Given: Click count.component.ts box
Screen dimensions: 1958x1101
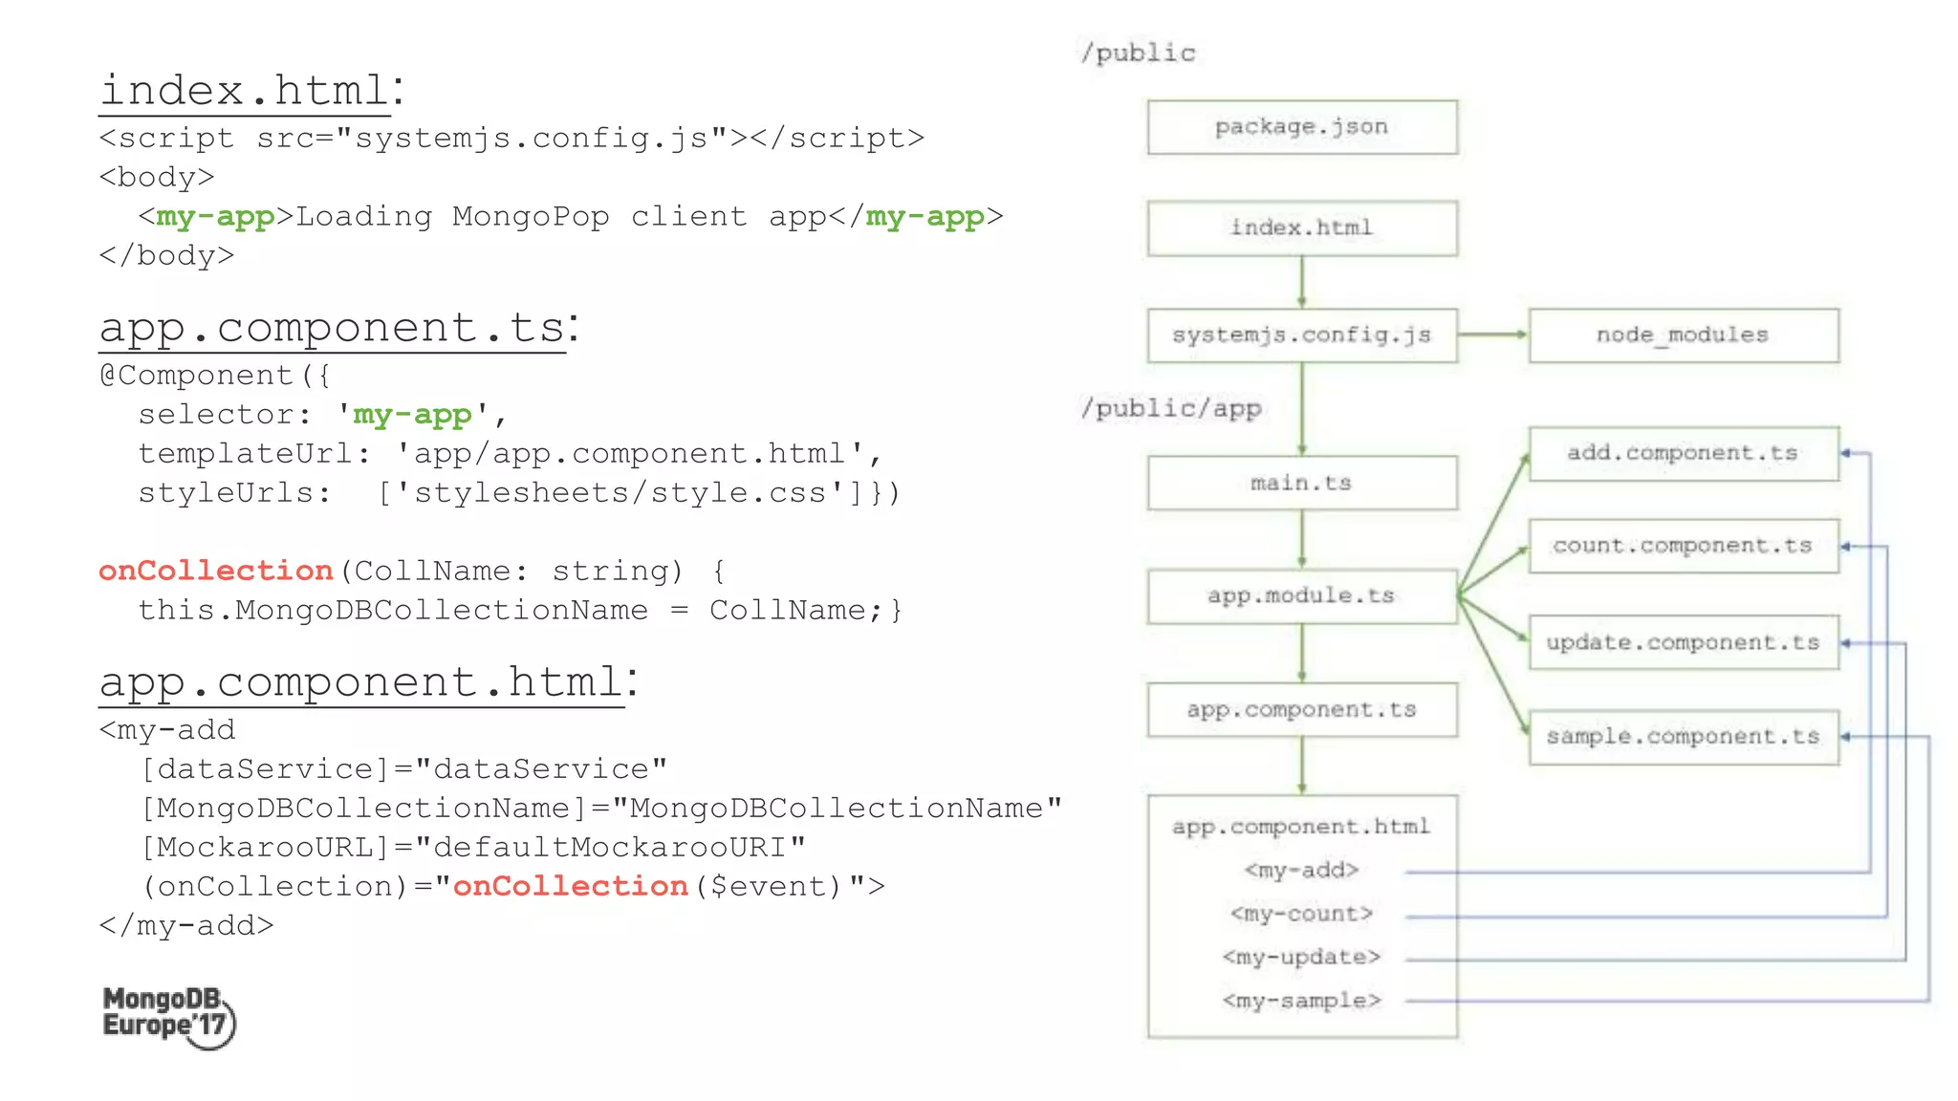Looking at the screenshot, I should pyautogui.click(x=1684, y=547).
